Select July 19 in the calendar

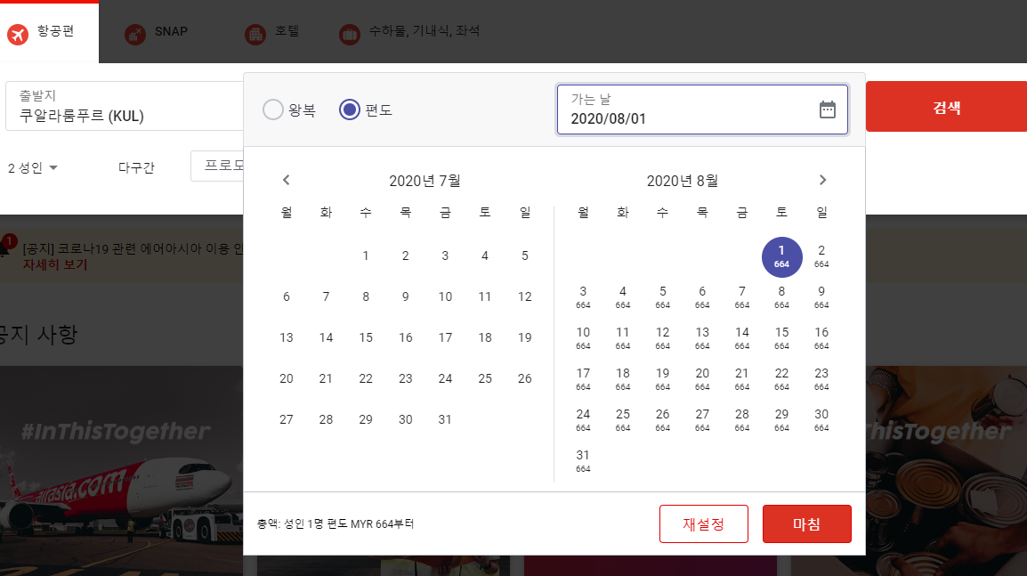525,337
